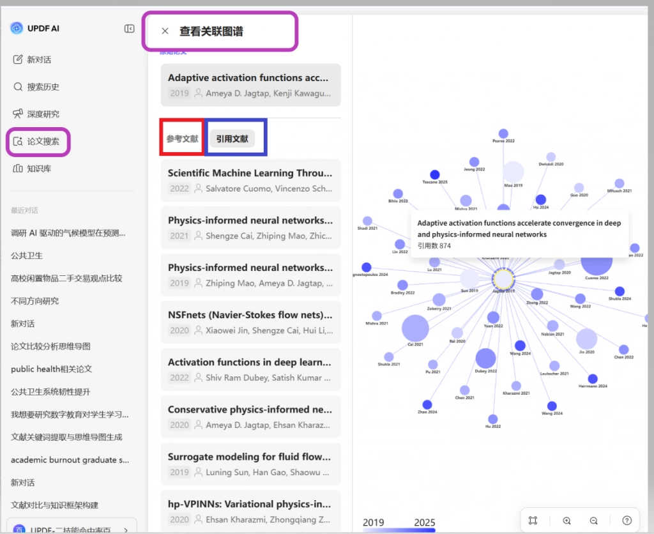Collapse the sidebar with the panel icon
This screenshot has height=534, width=654.
129,28
